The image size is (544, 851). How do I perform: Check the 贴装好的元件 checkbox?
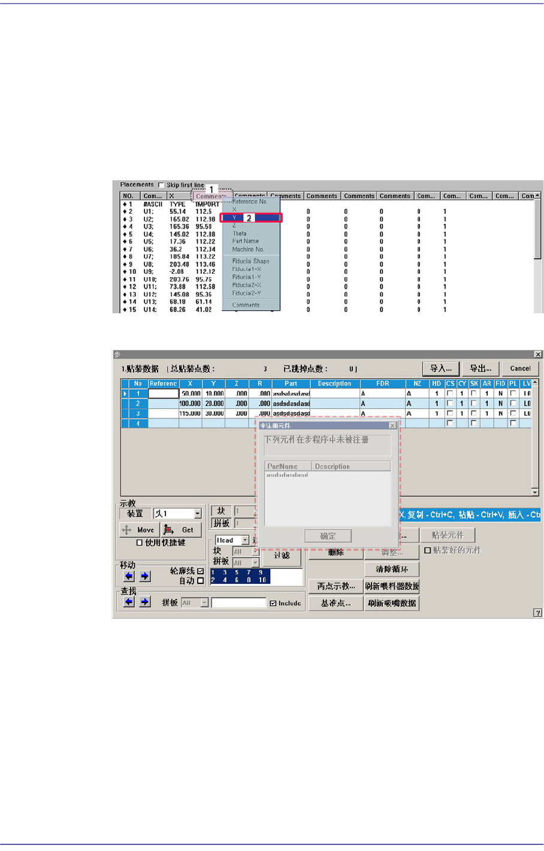427,550
